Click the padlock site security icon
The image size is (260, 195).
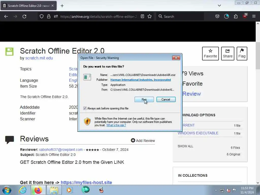(48, 16)
